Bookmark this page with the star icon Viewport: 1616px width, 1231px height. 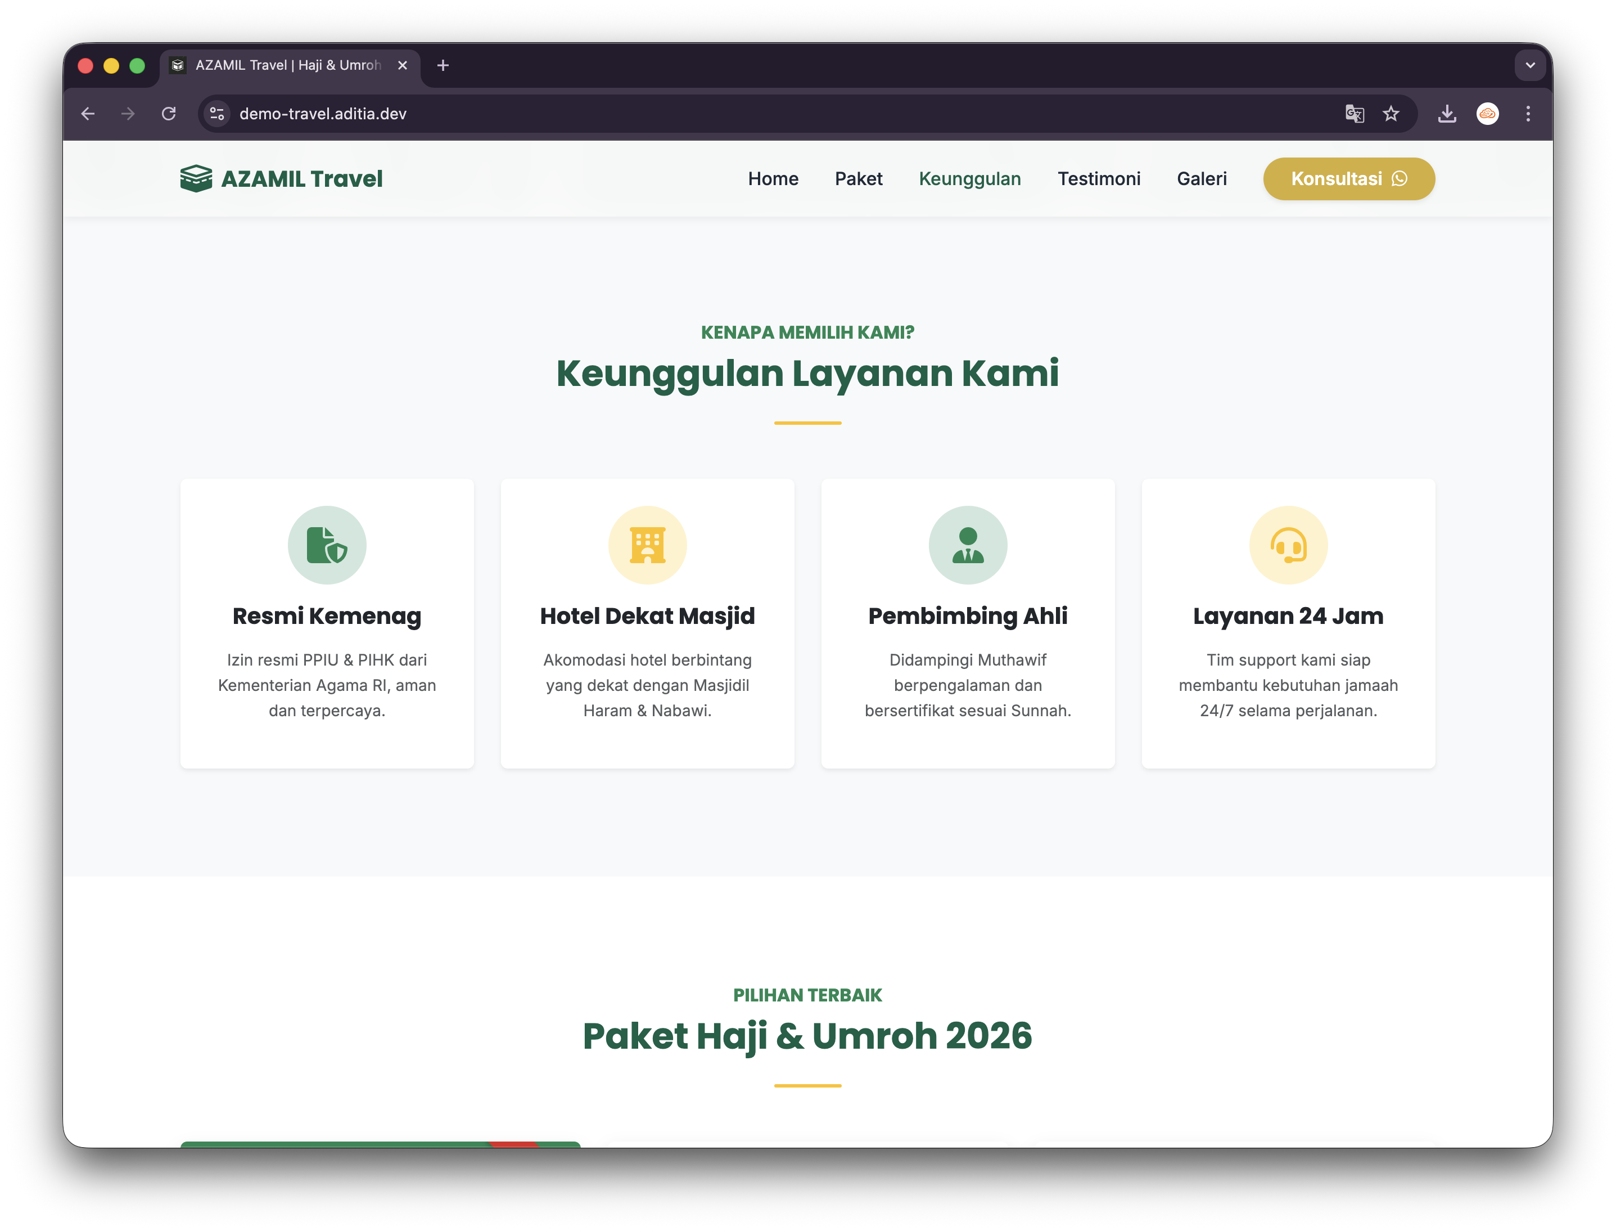click(1391, 114)
